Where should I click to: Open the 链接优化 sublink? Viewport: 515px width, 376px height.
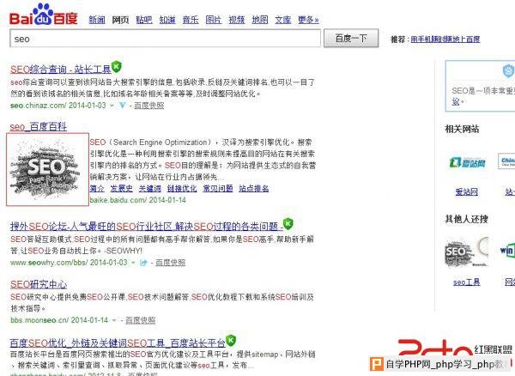tap(182, 189)
